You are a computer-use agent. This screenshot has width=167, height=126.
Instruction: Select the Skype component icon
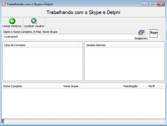pyautogui.click(x=153, y=33)
